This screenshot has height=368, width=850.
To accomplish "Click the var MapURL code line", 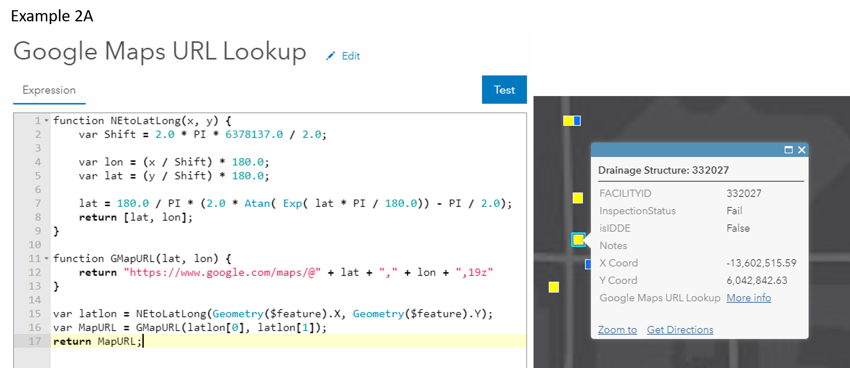I will (x=190, y=328).
